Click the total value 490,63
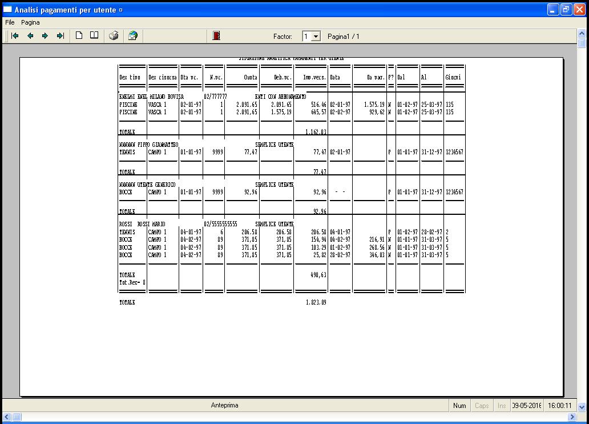This screenshot has width=589, height=424. tap(318, 275)
